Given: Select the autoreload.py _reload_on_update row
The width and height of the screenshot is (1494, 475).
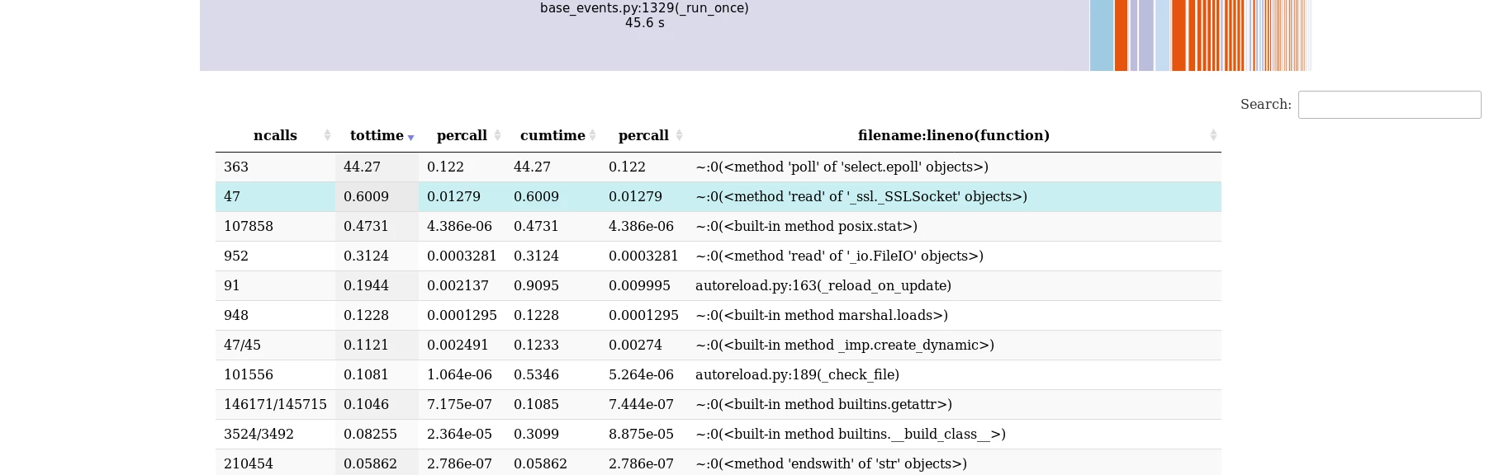Looking at the screenshot, I should tap(719, 285).
